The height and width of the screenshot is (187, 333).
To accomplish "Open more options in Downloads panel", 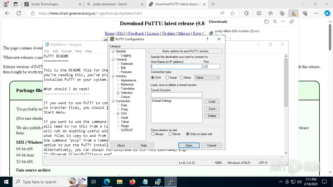I will [x=283, y=22].
